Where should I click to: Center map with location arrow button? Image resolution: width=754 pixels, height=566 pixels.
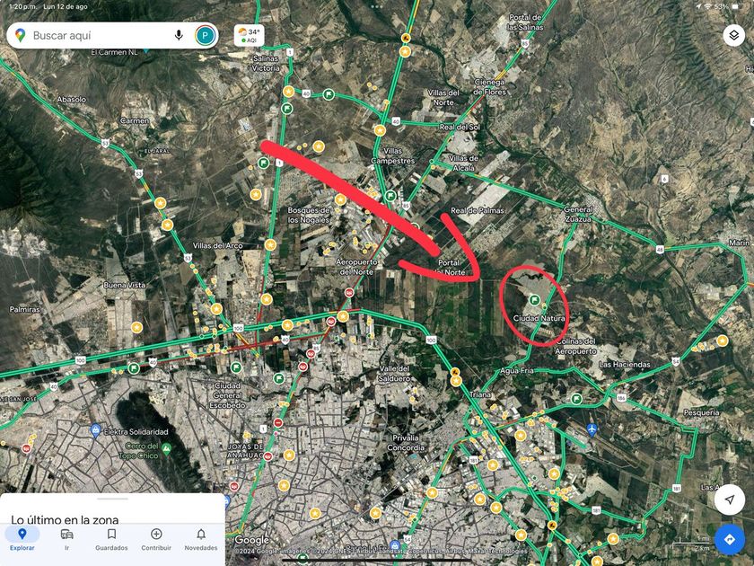(x=730, y=500)
